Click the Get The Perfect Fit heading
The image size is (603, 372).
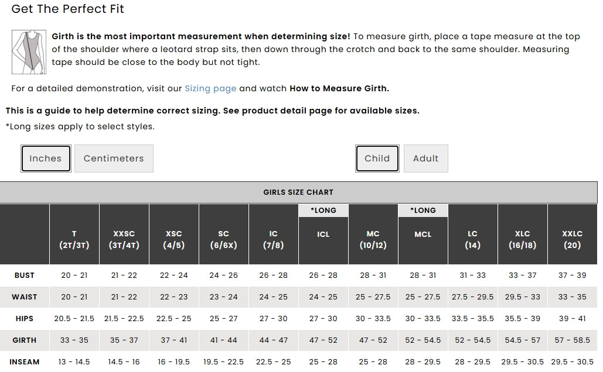coord(68,9)
